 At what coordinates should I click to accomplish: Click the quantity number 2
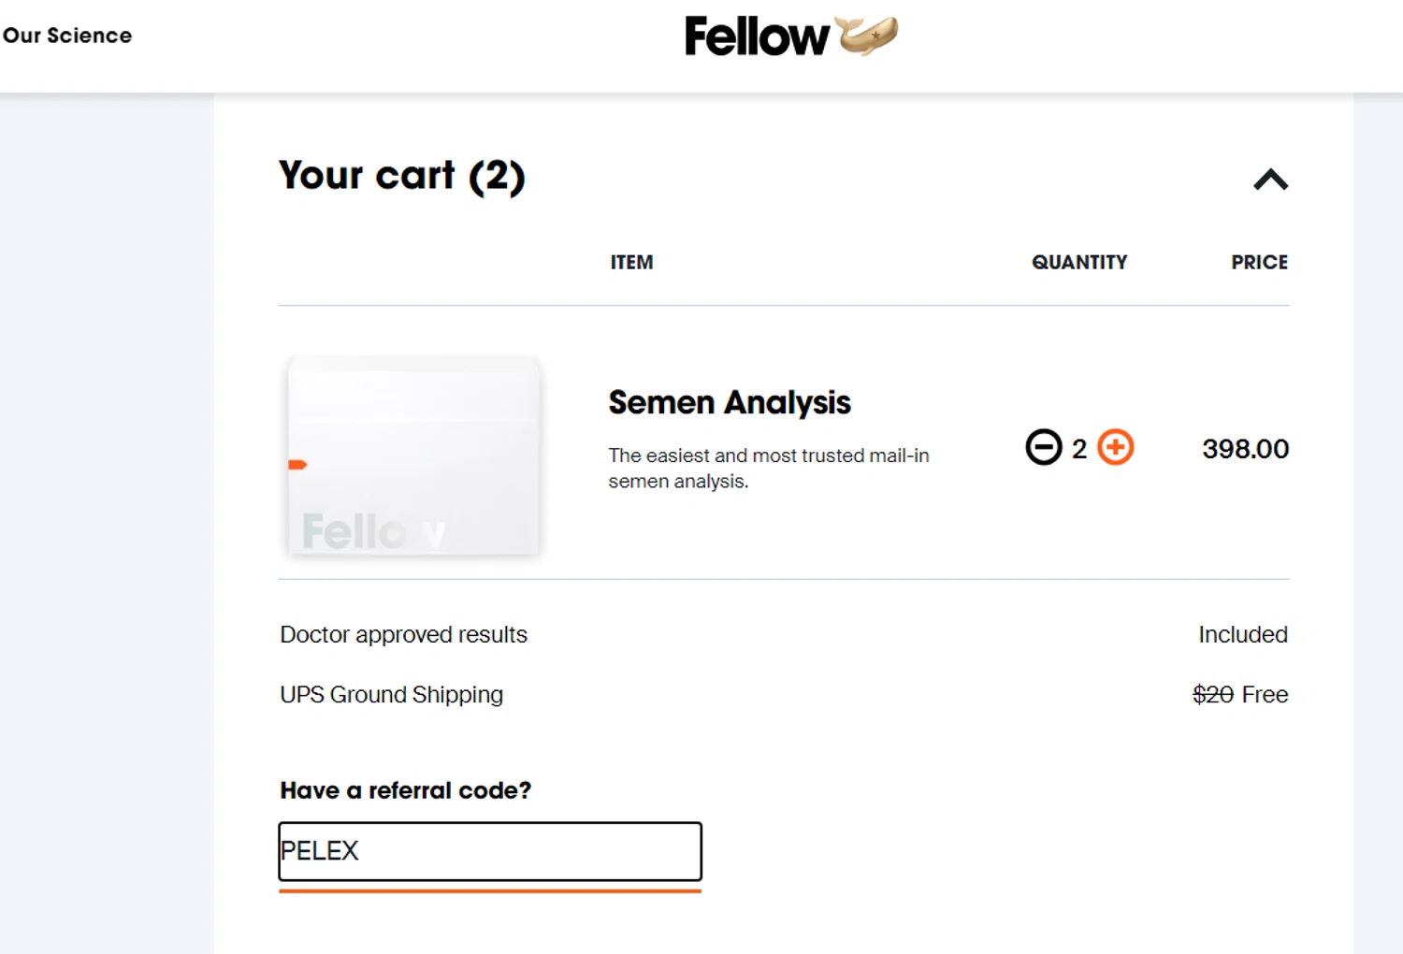[x=1079, y=449]
